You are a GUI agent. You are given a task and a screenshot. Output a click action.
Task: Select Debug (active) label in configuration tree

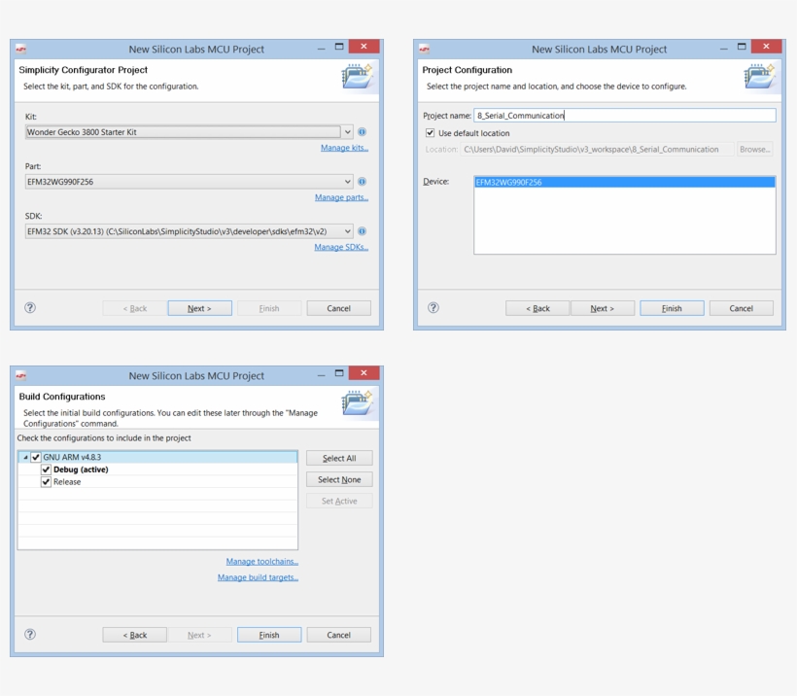tap(81, 470)
